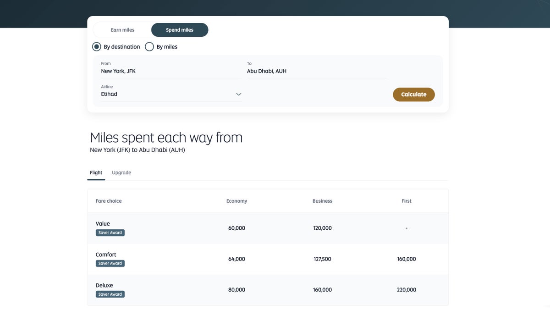550x310 pixels.
Task: Click the Economy column header
Action: 236,201
